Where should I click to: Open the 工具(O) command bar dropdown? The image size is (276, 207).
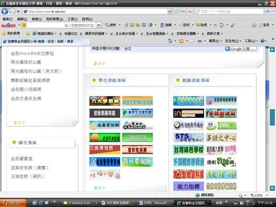click(x=251, y=41)
